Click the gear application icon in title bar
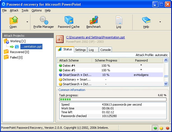The height and width of the screenshot is (132, 172). pos(4,4)
